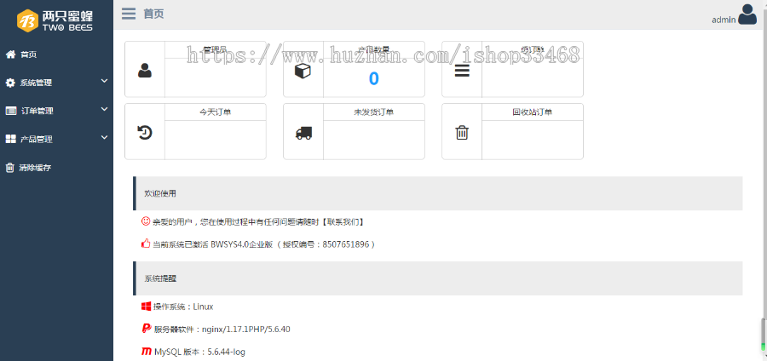This screenshot has height=361, width=767.
Task: Open 首页 in the sidebar
Action: click(x=28, y=54)
